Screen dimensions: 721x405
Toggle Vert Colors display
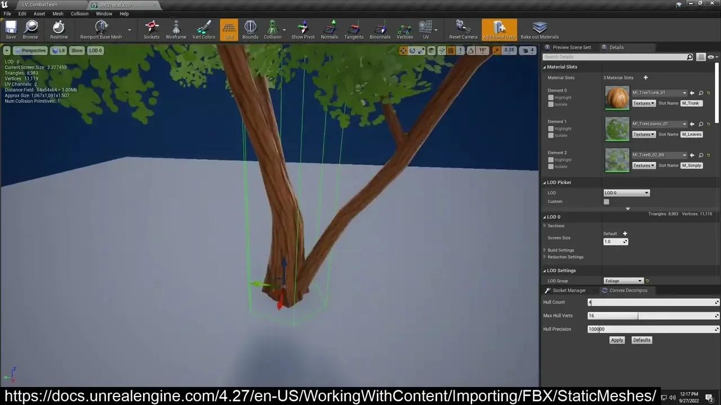pyautogui.click(x=204, y=29)
